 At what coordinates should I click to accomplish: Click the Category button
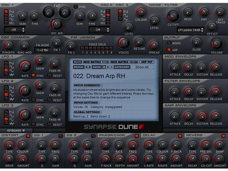[x=122, y=67]
